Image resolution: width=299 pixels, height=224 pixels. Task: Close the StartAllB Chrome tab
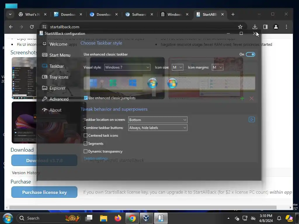222,14
